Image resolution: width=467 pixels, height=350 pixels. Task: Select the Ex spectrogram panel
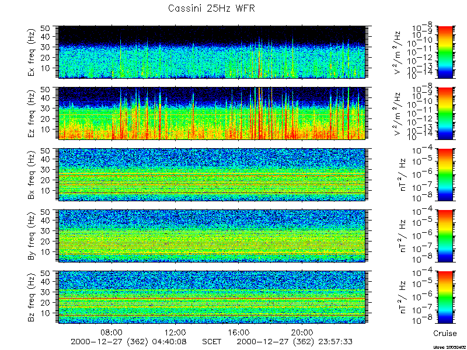tap(212, 52)
